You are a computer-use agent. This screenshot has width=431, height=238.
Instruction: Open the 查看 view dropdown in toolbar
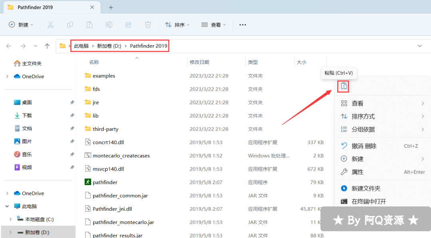coord(214,25)
